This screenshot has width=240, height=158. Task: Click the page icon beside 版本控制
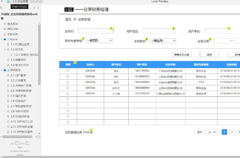(x=5, y=24)
